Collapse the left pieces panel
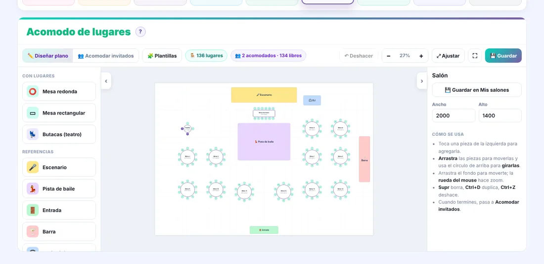The width and height of the screenshot is (544, 264). [x=106, y=81]
